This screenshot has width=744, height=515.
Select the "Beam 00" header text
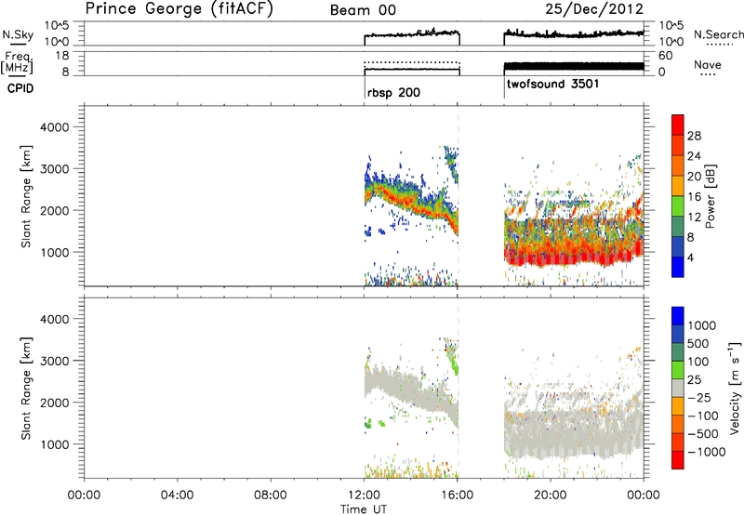click(363, 10)
